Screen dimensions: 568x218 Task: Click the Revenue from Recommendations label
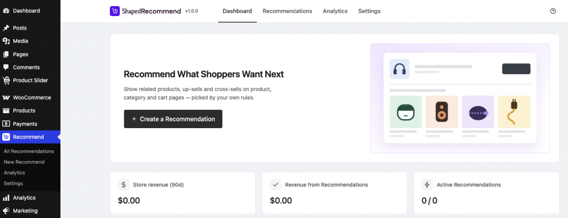(x=326, y=185)
